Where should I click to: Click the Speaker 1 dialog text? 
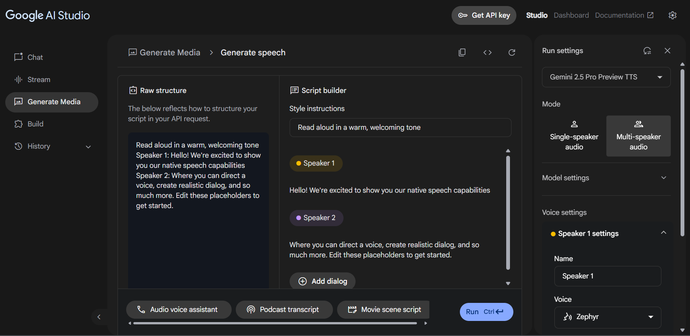tap(389, 190)
